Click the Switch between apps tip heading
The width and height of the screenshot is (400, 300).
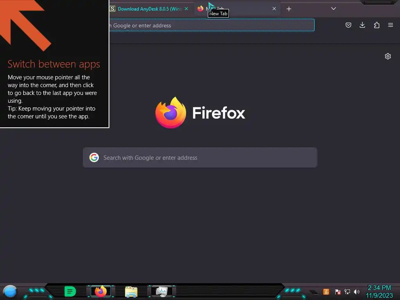click(54, 64)
